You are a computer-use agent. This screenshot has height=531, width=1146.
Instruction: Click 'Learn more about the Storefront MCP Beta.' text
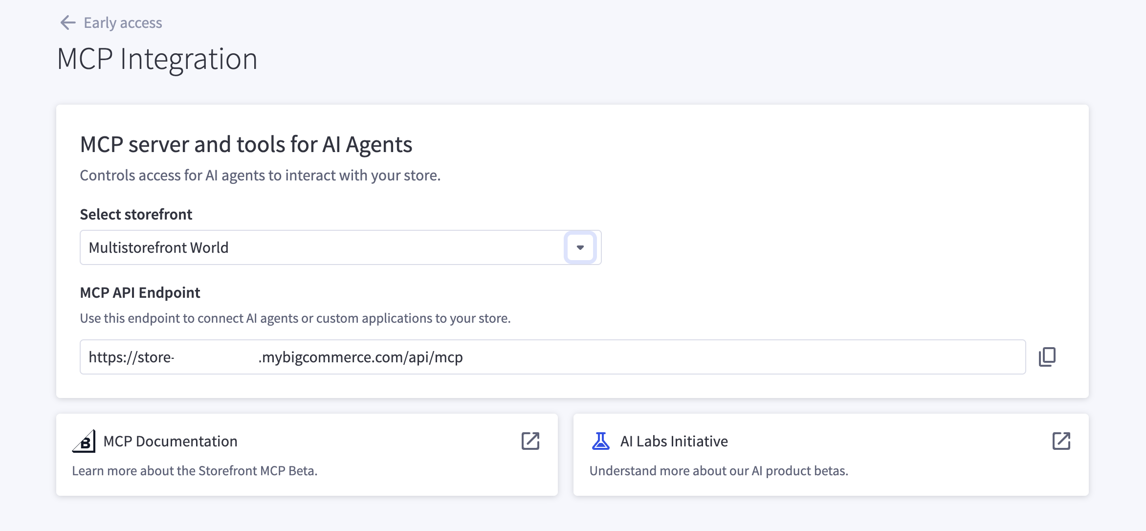[195, 470]
